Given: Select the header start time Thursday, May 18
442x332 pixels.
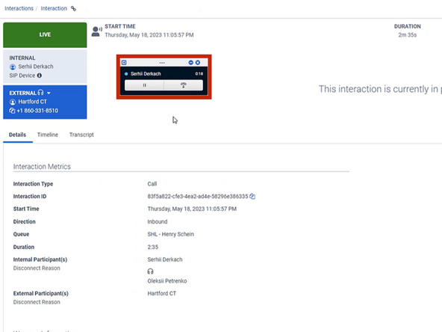Looking at the screenshot, I should click(149, 35).
